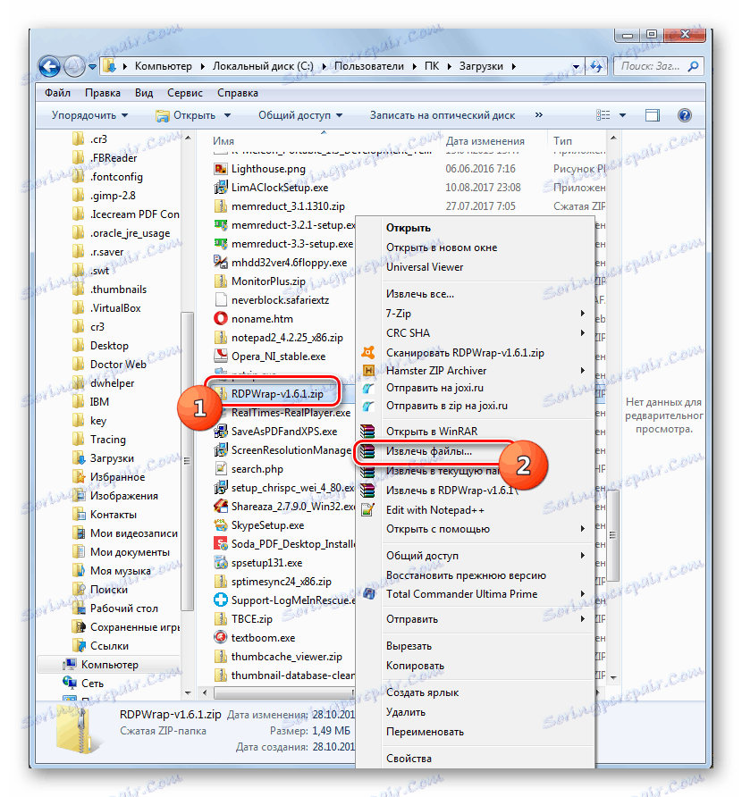
Task: Open the Общий доступ toolbar dropdown
Action: click(300, 115)
